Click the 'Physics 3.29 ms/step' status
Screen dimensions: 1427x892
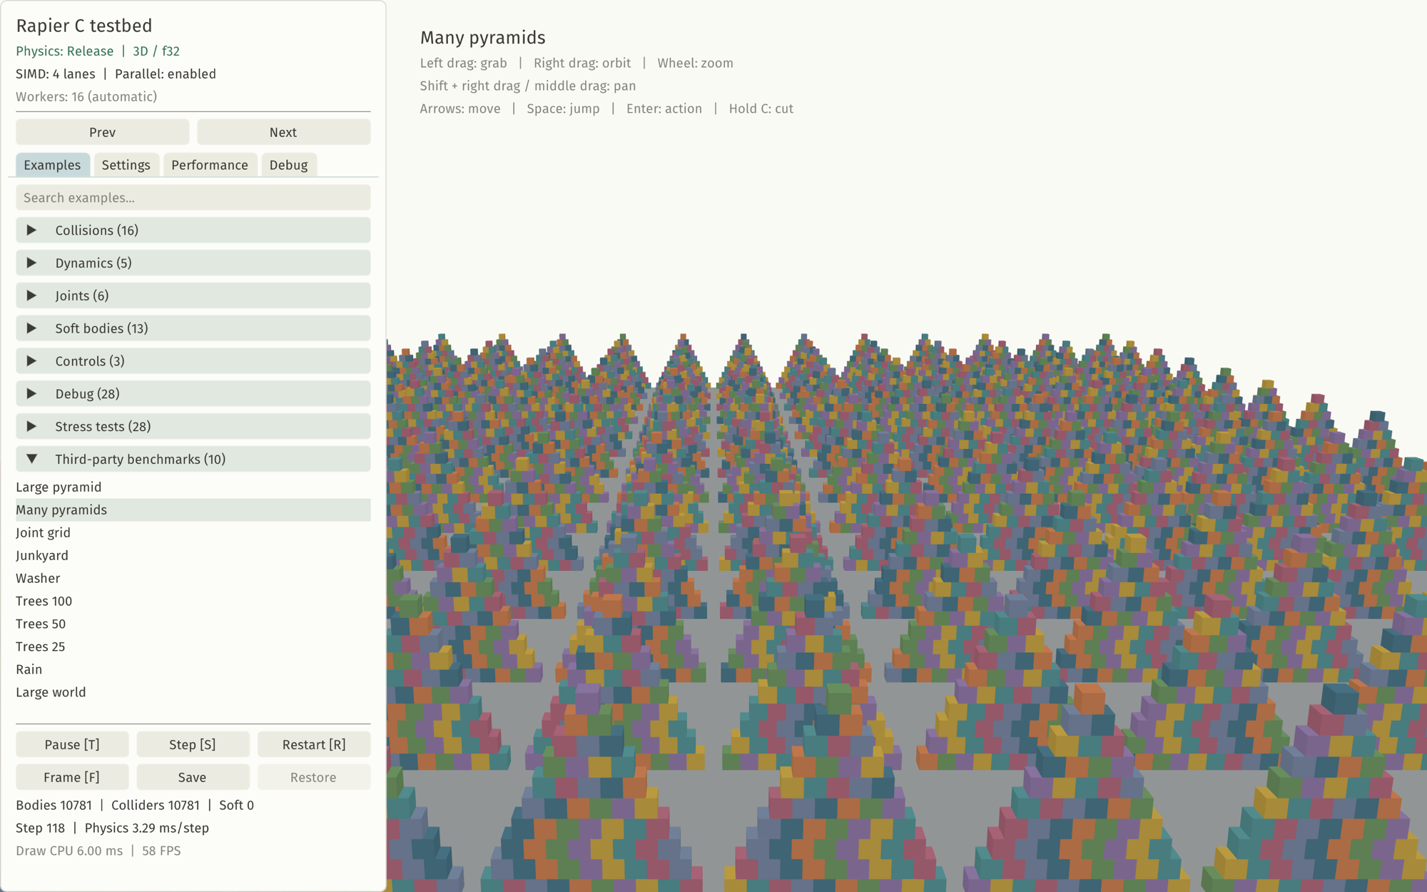click(x=147, y=828)
